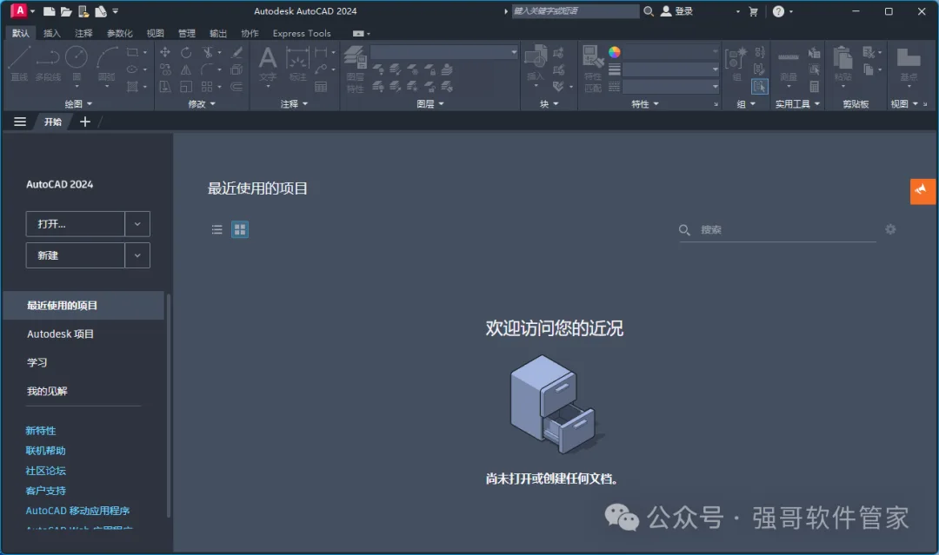Select the Line (直线) tool
The height and width of the screenshot is (555, 939).
point(19,63)
